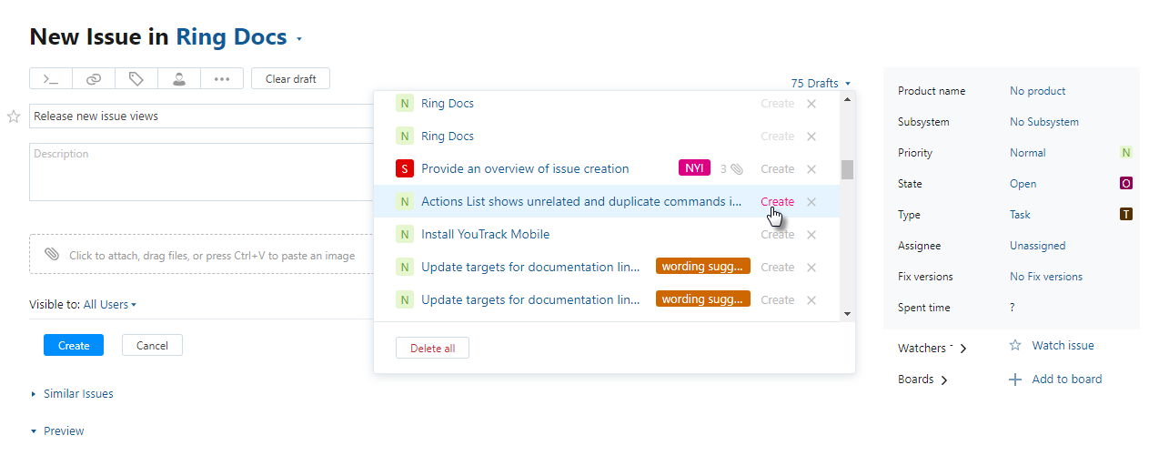Click the paperclip attach files icon
This screenshot has width=1169, height=476.
[x=52, y=255]
